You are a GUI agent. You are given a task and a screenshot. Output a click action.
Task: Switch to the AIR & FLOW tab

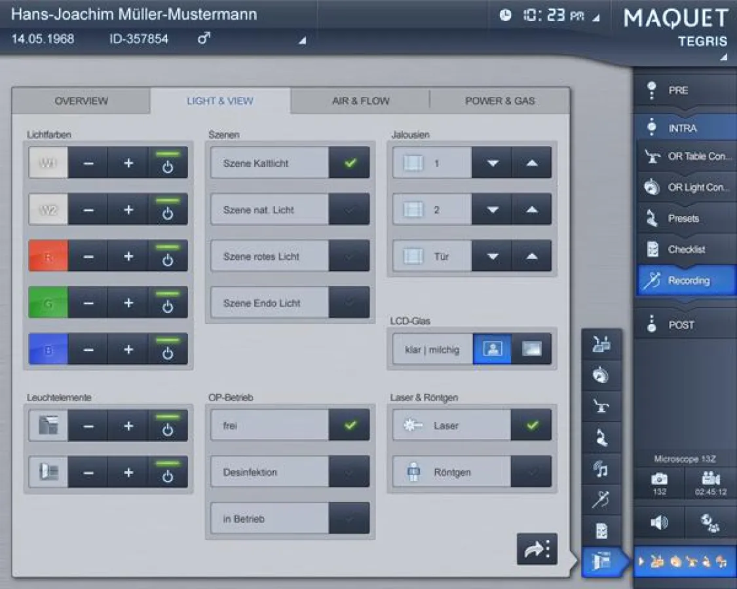point(359,100)
